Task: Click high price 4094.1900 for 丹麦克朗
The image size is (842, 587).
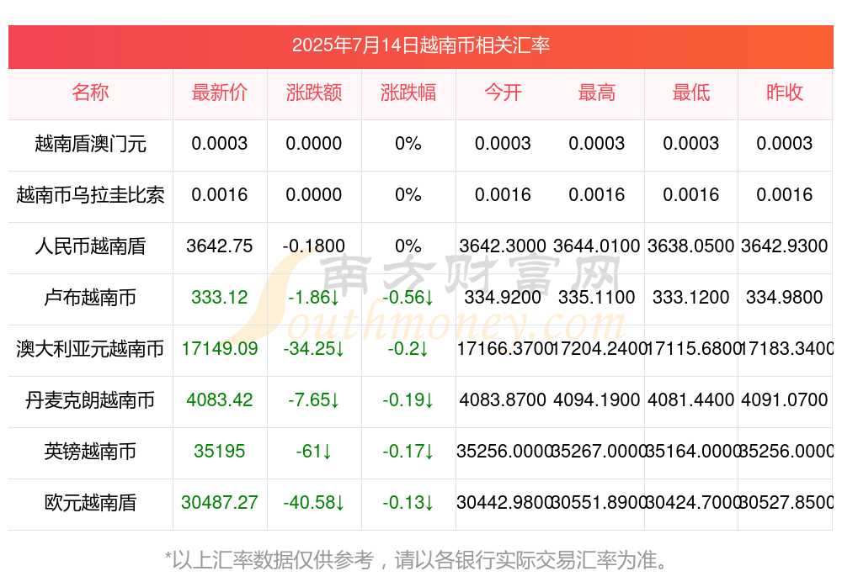Action: pos(597,399)
